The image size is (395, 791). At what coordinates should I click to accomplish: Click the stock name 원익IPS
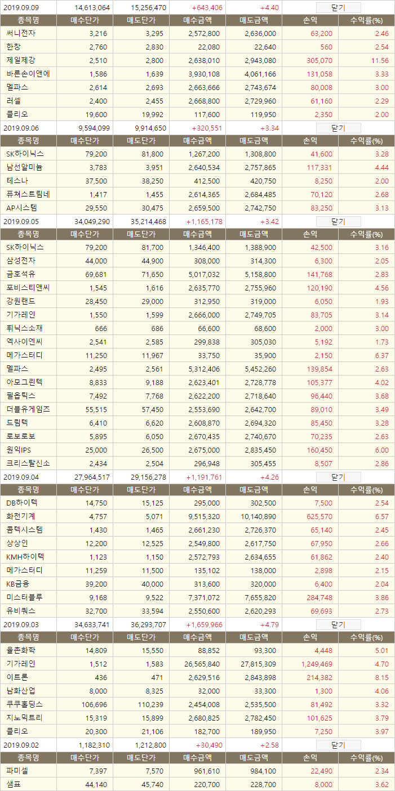[x=19, y=450]
